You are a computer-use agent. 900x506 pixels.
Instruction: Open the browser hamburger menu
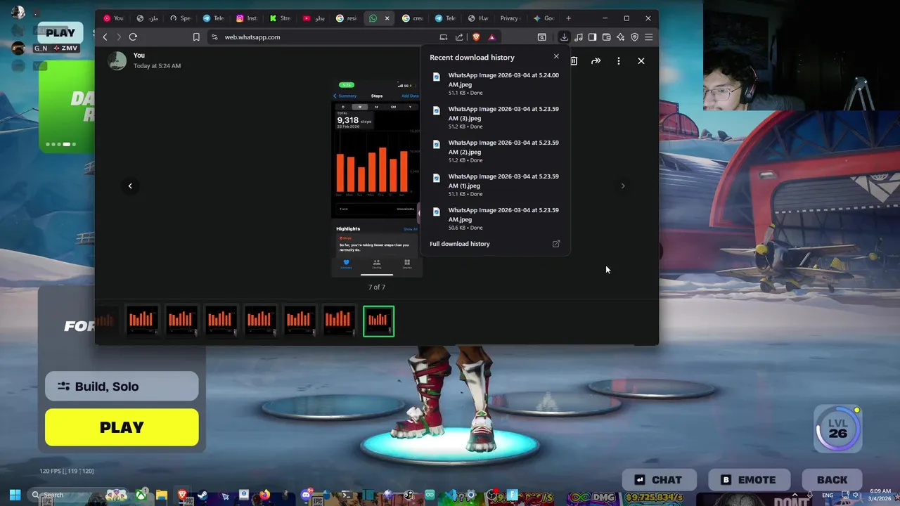(x=648, y=37)
